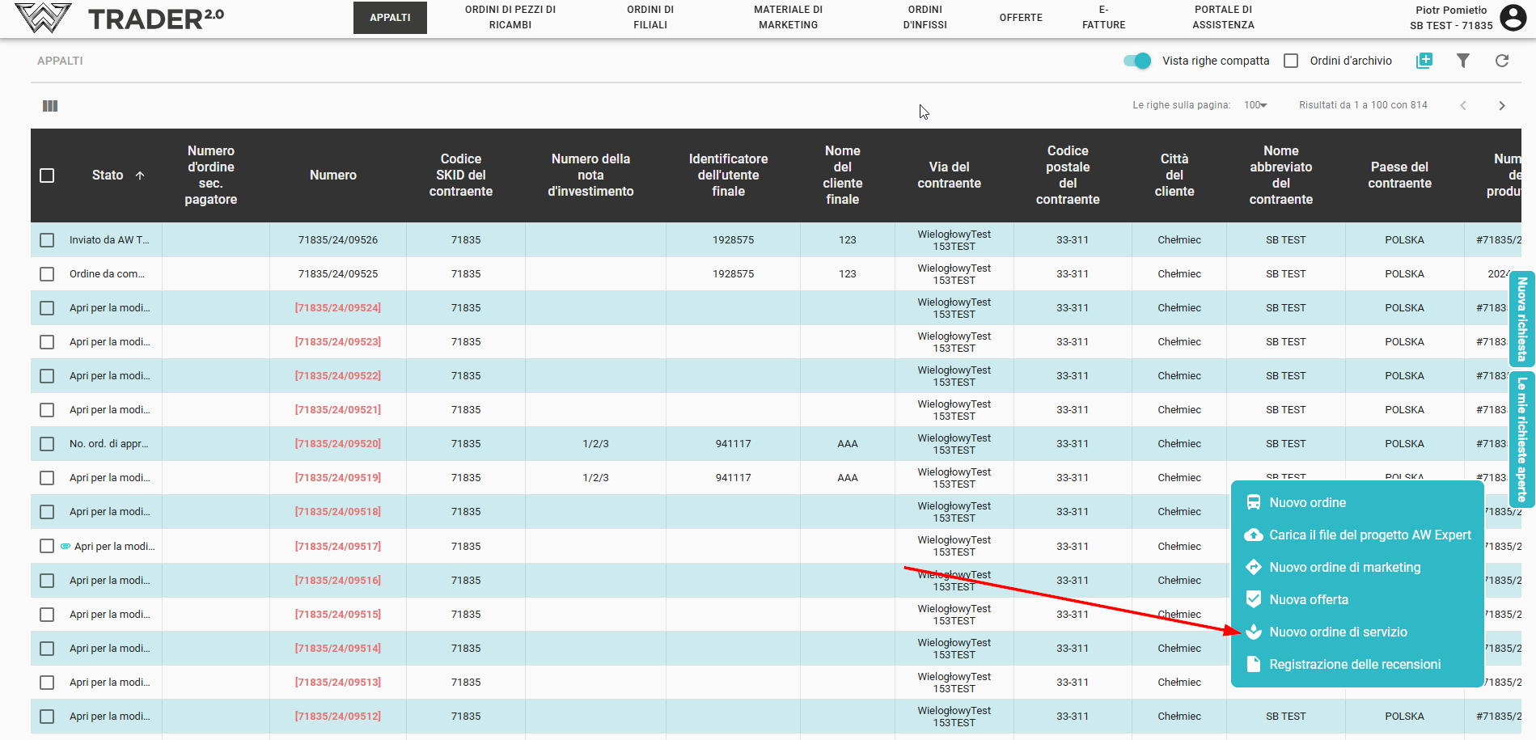Select checkbox for order 71835/24/09526

tap(47, 240)
